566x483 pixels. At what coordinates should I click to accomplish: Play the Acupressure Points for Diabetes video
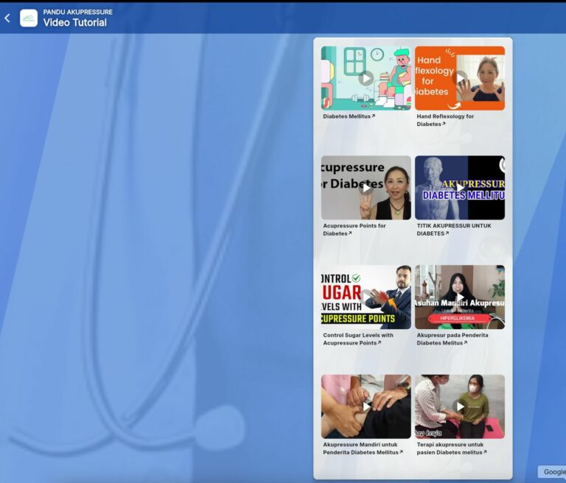pos(366,188)
